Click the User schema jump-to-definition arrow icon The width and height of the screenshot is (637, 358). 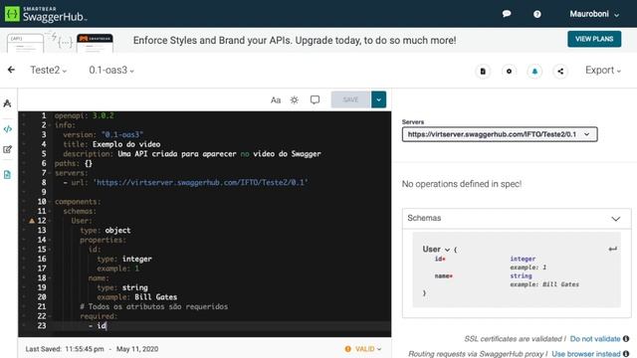coord(613,249)
